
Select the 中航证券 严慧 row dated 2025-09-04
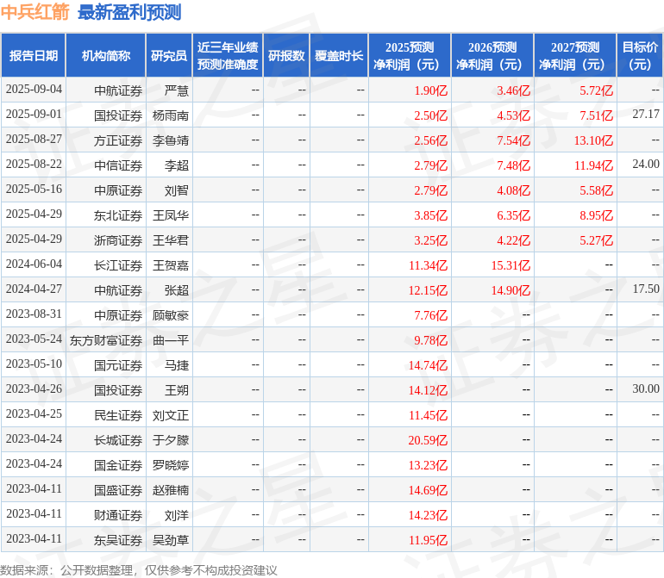click(x=332, y=90)
